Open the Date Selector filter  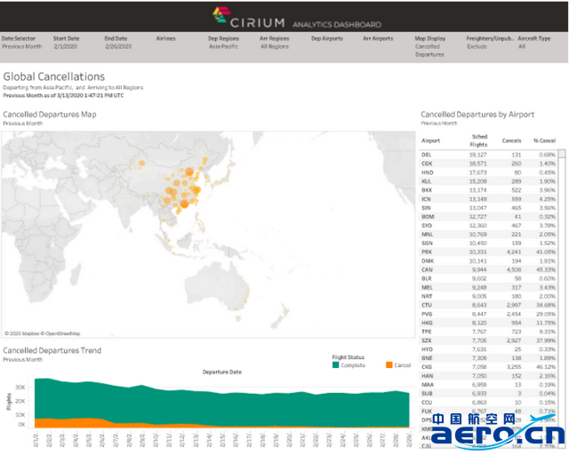(x=21, y=43)
